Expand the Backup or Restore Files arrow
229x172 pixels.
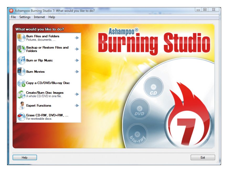coord(77,48)
